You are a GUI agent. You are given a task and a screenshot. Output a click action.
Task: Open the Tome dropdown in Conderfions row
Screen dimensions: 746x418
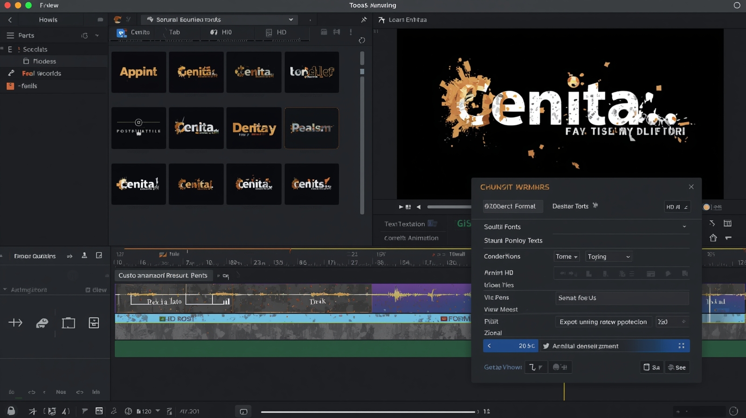(x=566, y=257)
